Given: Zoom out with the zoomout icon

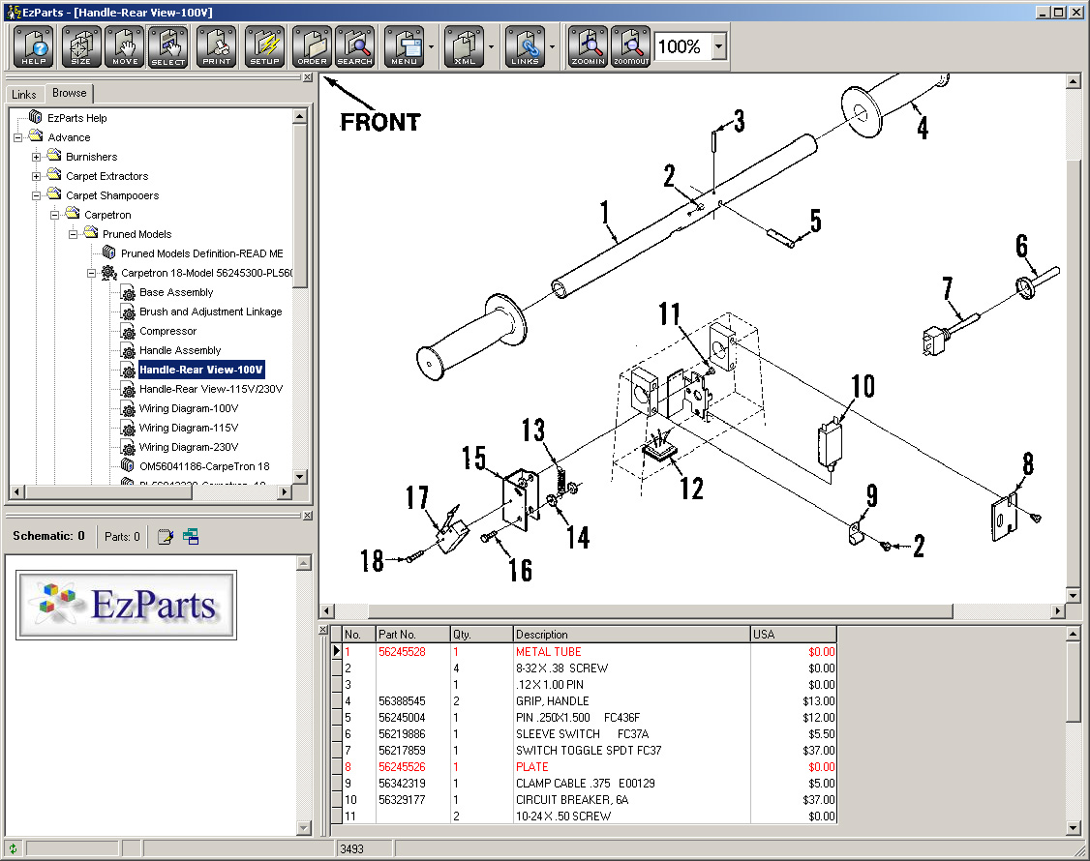Looking at the screenshot, I should point(631,46).
